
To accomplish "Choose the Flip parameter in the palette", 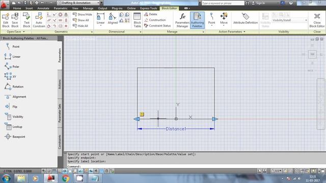I will pos(11,106).
